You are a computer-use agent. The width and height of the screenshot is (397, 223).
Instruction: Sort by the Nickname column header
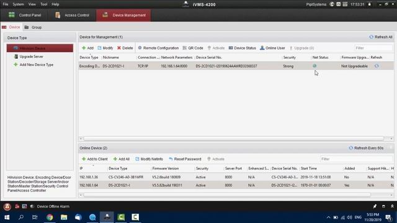[111, 58]
